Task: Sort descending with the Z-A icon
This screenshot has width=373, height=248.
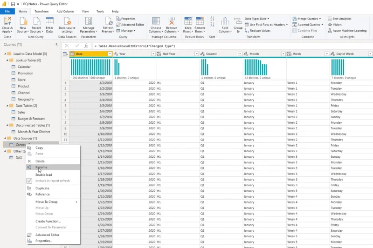Action: click(x=212, y=25)
